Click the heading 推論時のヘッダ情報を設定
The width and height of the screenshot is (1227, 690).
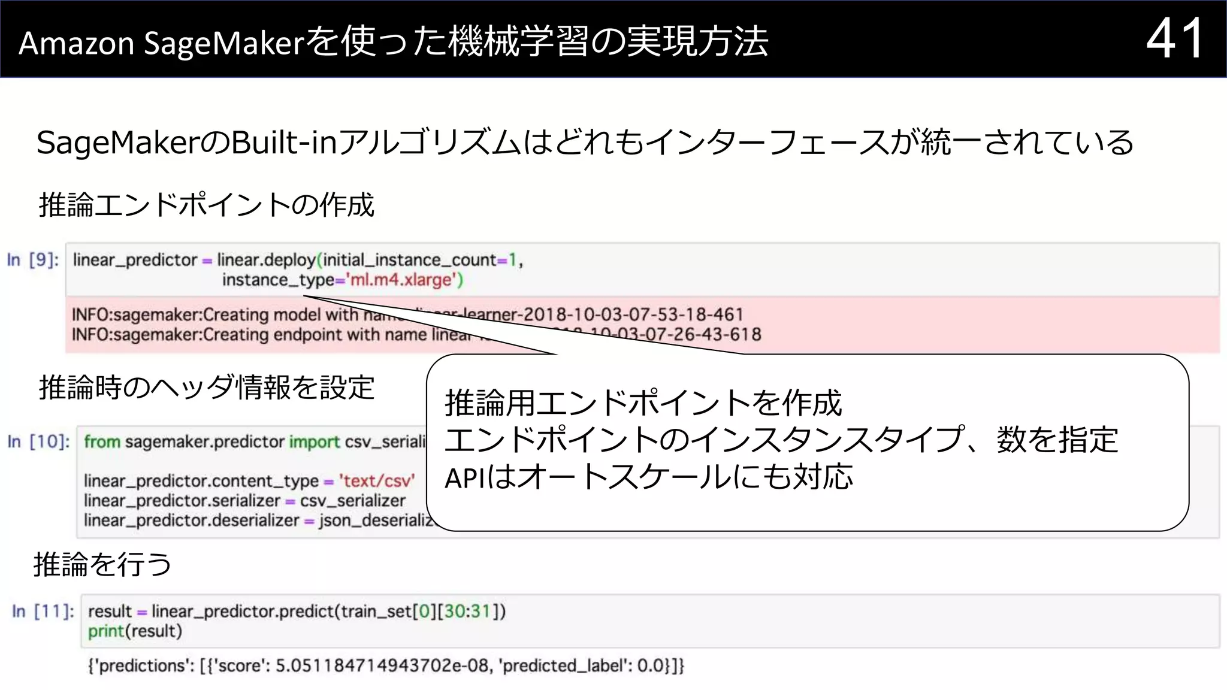[x=207, y=388]
